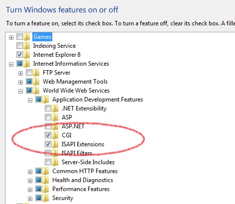Click the Server-Side Includes folder icon

(55, 162)
